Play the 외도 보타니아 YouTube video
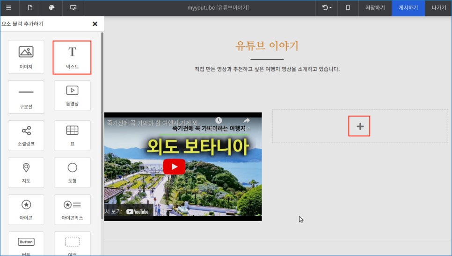Viewport: 452px width, 256px height. tap(174, 166)
